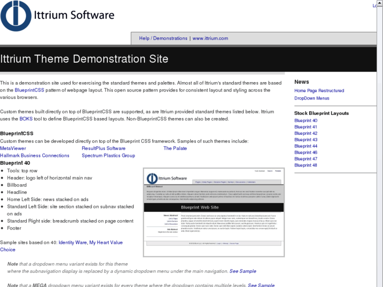The image size is (383, 287).
Task: Click the 'Billboard' bullet item
Action: [17, 185]
